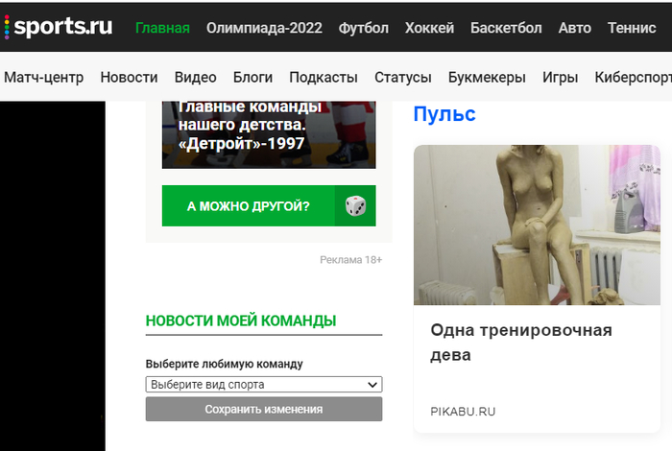Open the Олимпиада-2022 section
The height and width of the screenshot is (451, 672).
pyautogui.click(x=264, y=28)
